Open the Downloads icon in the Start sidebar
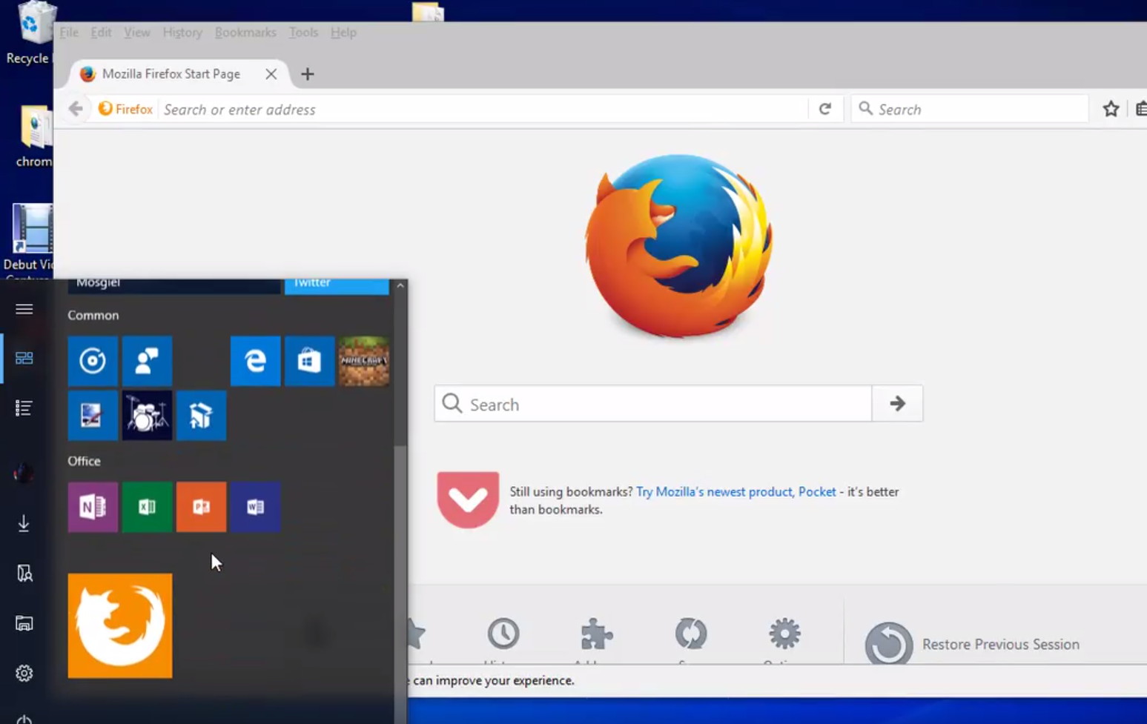The height and width of the screenshot is (724, 1147). pyautogui.click(x=24, y=523)
